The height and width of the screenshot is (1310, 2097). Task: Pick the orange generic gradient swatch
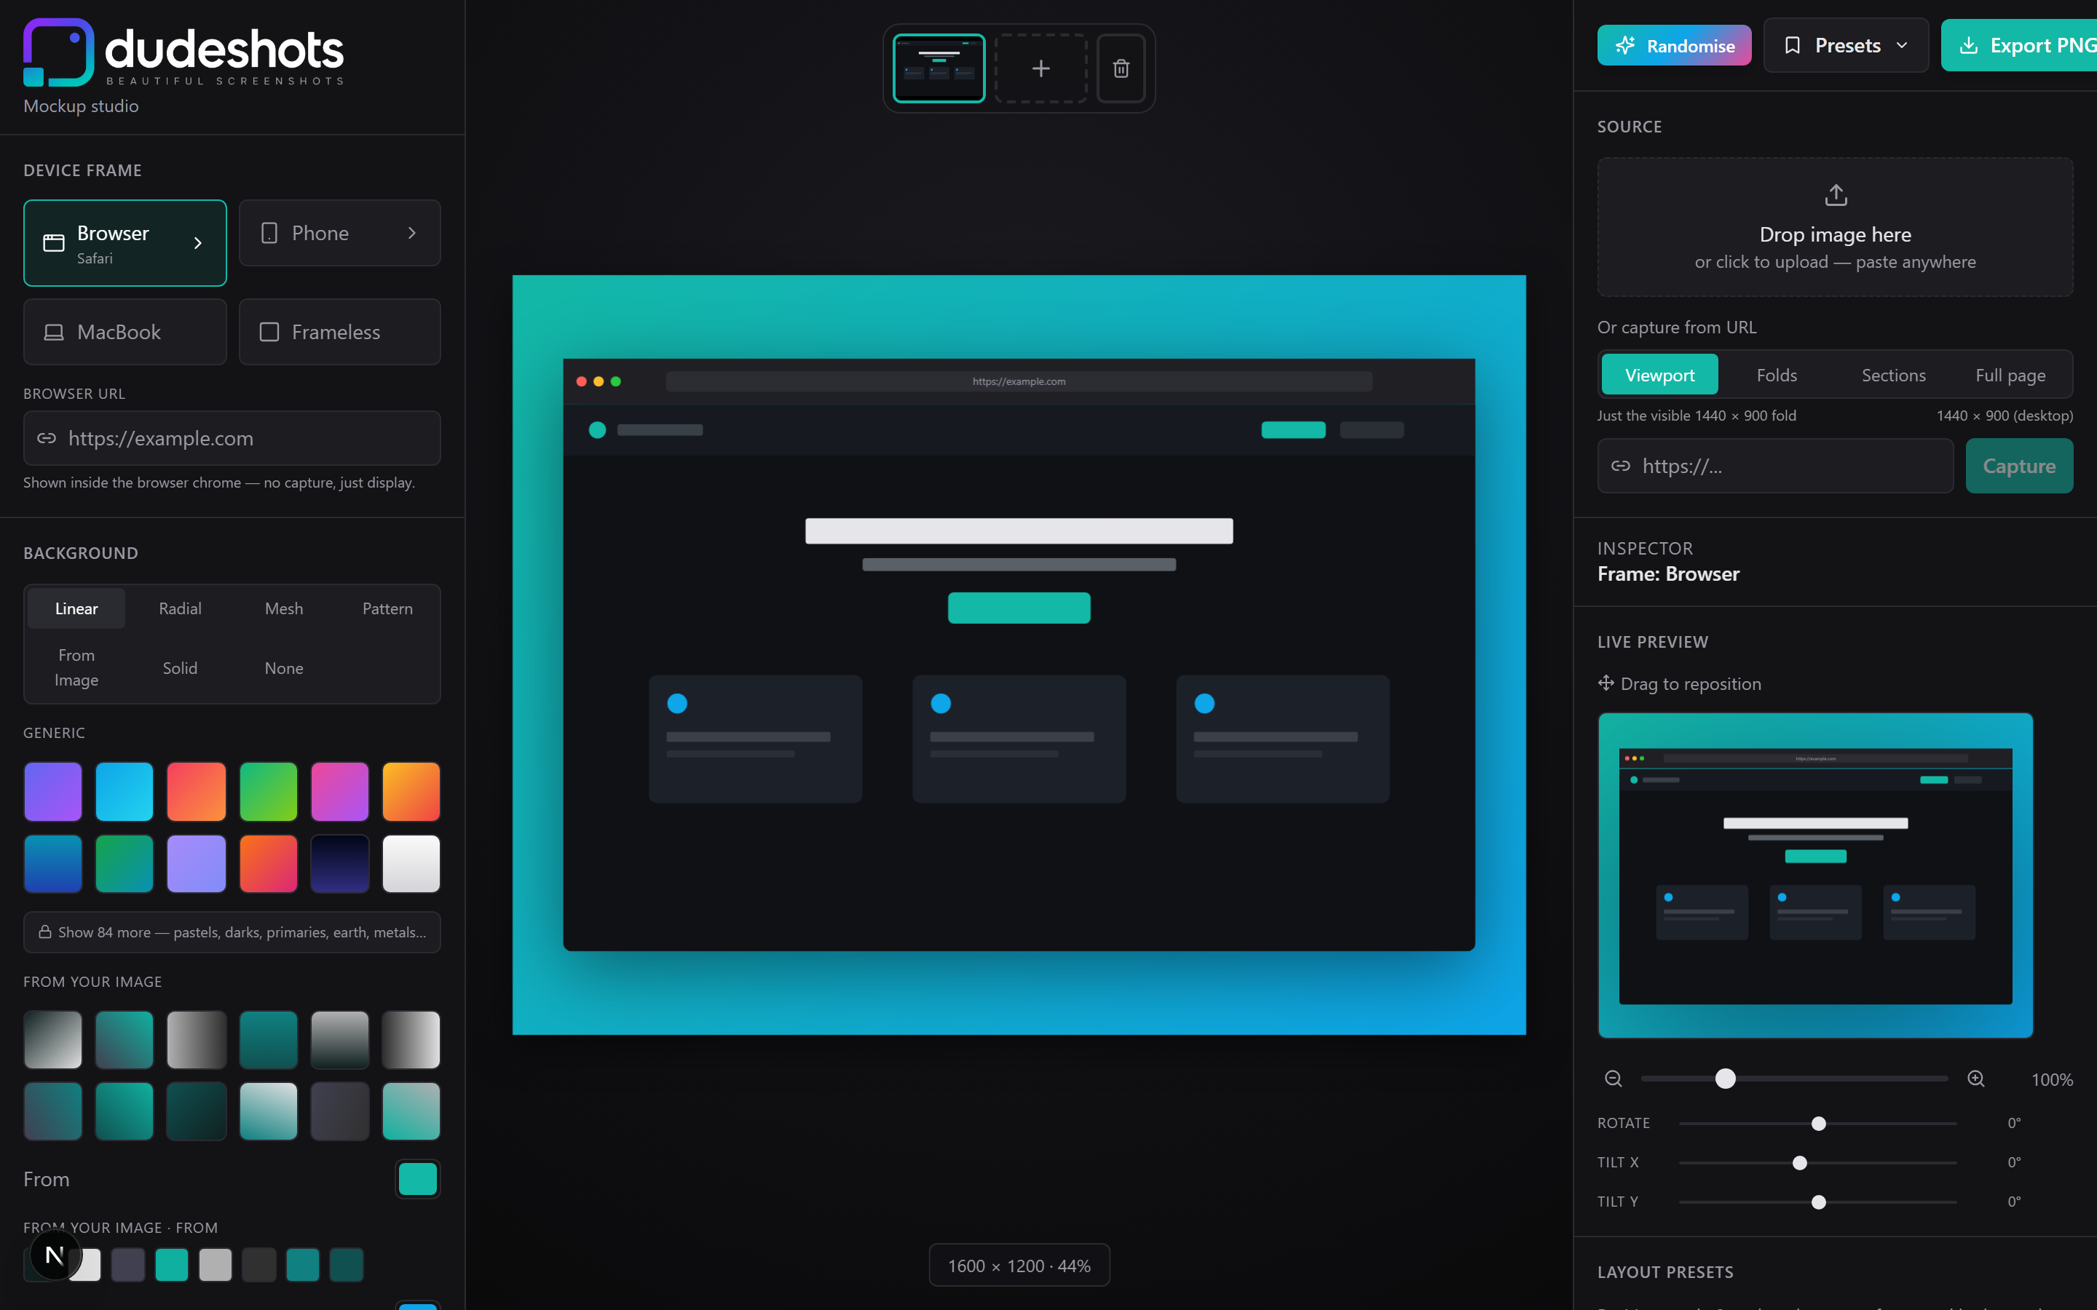click(411, 791)
